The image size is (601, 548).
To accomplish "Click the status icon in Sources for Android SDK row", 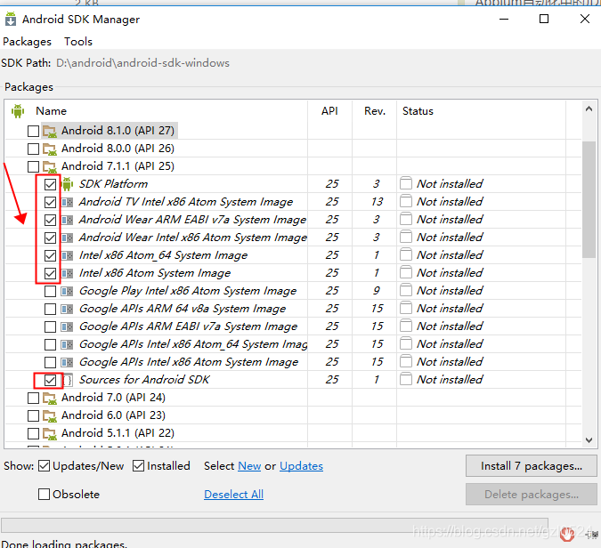I will coord(406,379).
